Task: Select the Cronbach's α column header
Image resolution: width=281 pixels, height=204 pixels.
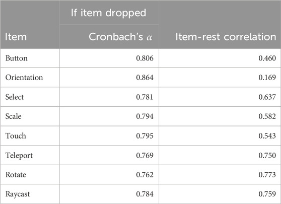Action: click(120, 37)
